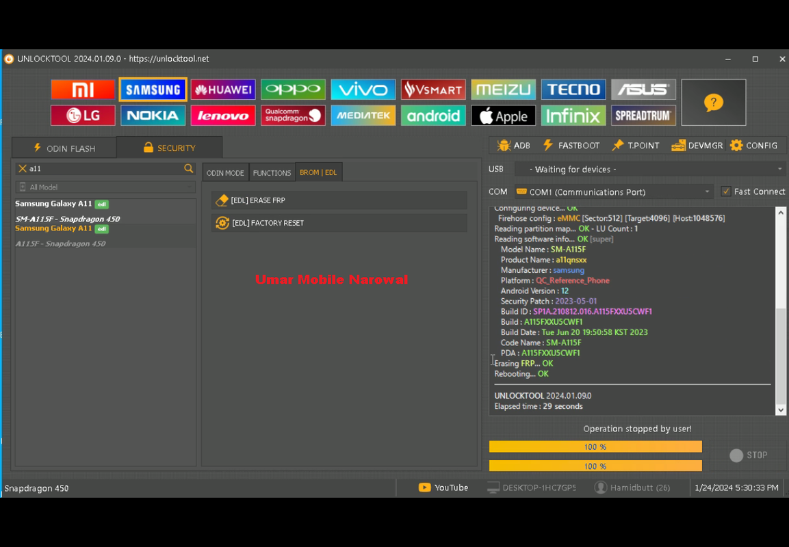Screen dimensions: 789x547
Task: Choose the Huawei brand tile
Action: (223, 90)
